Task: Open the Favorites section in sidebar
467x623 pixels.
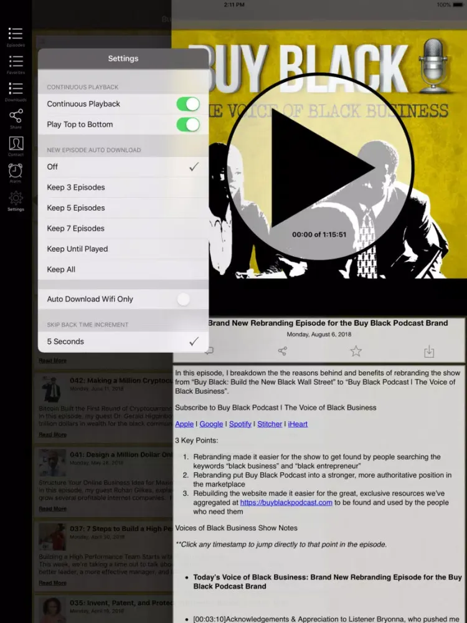Action: pyautogui.click(x=16, y=64)
